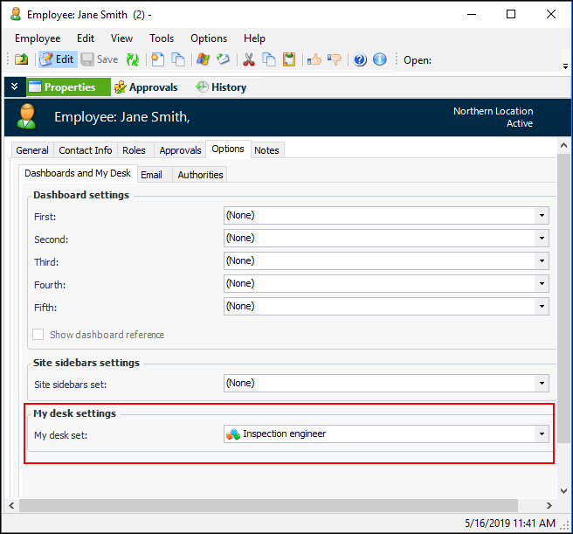Image resolution: width=573 pixels, height=534 pixels.
Task: Click the blue info icon
Action: click(380, 59)
